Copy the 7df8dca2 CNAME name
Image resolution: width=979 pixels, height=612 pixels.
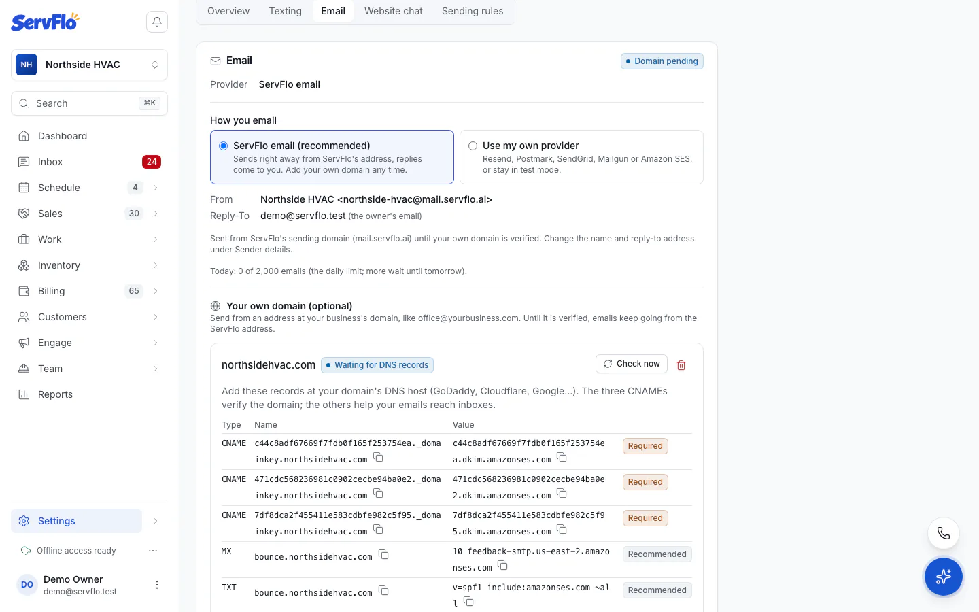(x=379, y=530)
